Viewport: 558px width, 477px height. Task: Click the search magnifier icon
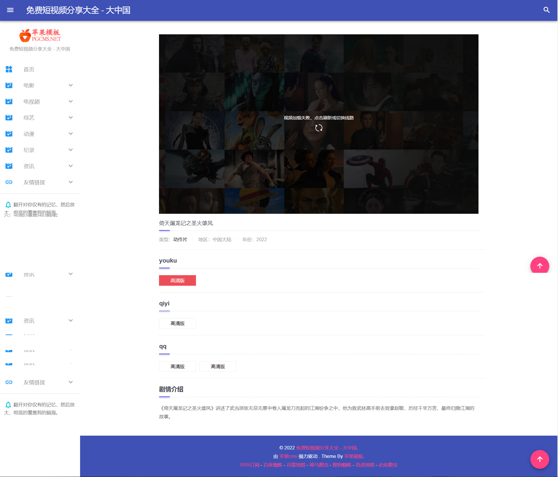(x=546, y=10)
